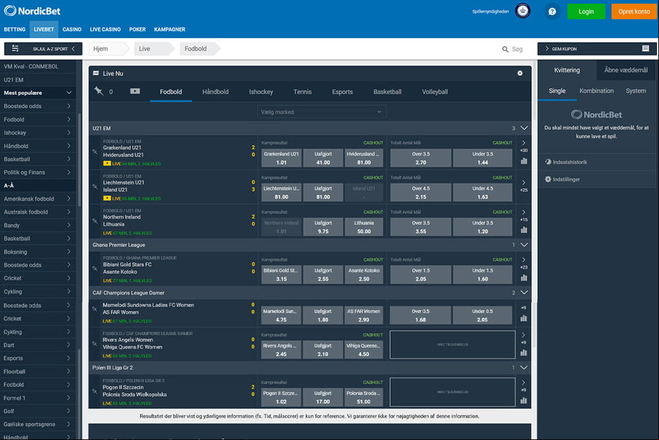The width and height of the screenshot is (659, 440).
Task: Click the Spillemyndigheden crown badge
Action: [523, 11]
